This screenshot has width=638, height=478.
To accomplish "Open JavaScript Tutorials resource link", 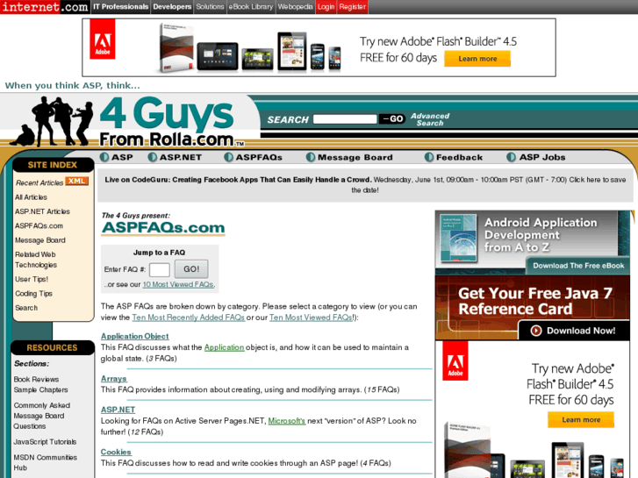I will (45, 442).
